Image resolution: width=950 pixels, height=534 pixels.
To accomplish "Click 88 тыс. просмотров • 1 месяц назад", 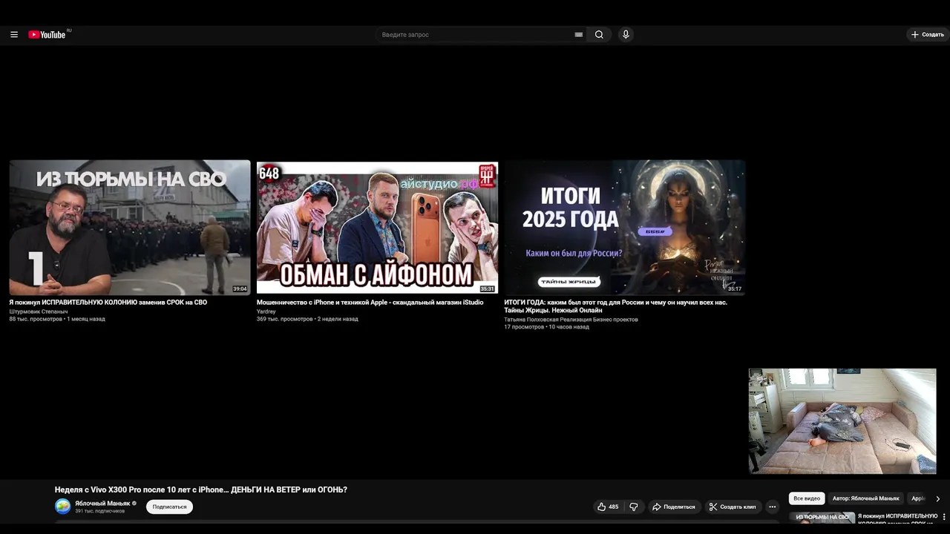I will [57, 319].
